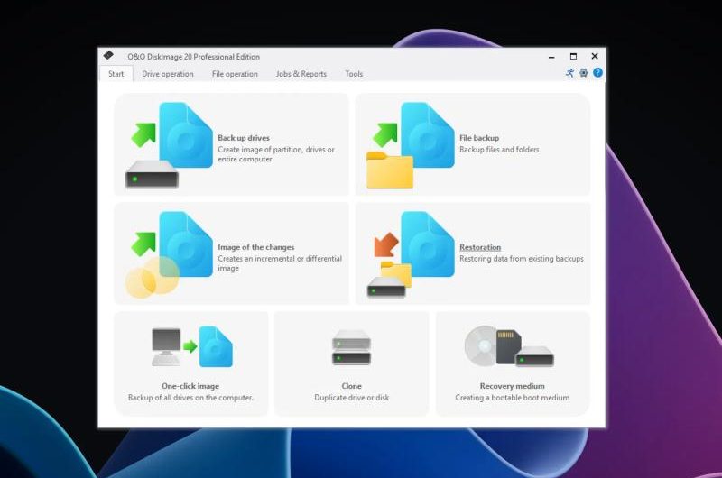This screenshot has height=478, width=722.
Task: Click the One-click image computer icon
Action: 166,347
